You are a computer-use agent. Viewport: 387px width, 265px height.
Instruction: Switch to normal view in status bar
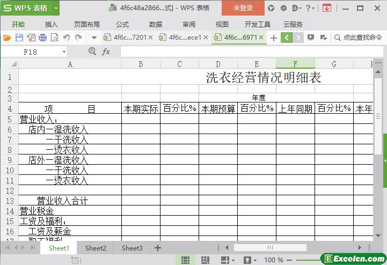(x=185, y=260)
